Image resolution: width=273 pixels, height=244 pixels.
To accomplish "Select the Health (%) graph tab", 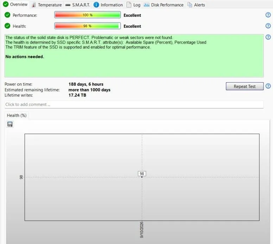I will (17, 115).
